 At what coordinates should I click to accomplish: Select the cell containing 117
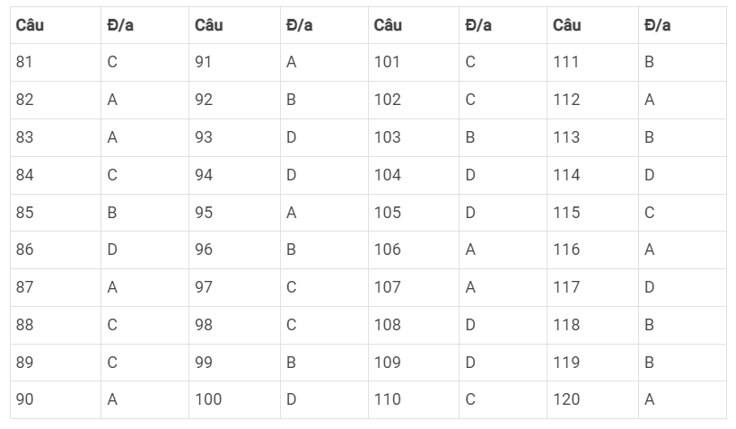click(592, 288)
